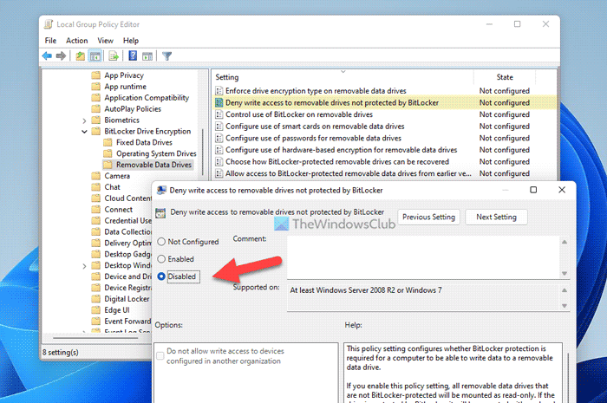Image resolution: width=607 pixels, height=403 pixels.
Task: Select the Operating System Drives tree item
Action: [156, 153]
